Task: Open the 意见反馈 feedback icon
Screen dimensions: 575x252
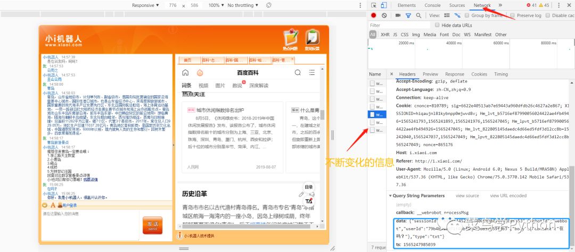Action: point(312,39)
